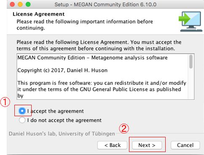The width and height of the screenshot is (204, 155).
Task: Click the "I do not accept the agreement" label
Action: click(64, 120)
